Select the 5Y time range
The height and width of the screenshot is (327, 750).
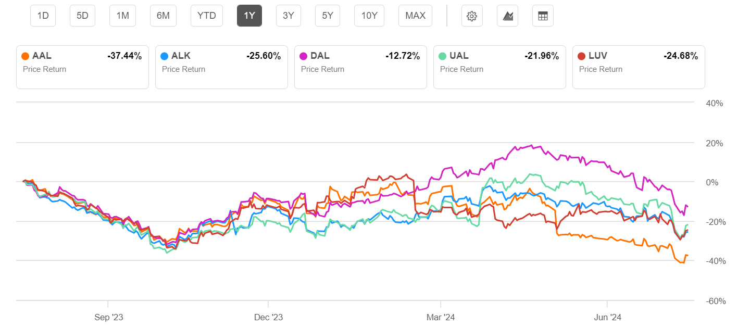point(328,16)
